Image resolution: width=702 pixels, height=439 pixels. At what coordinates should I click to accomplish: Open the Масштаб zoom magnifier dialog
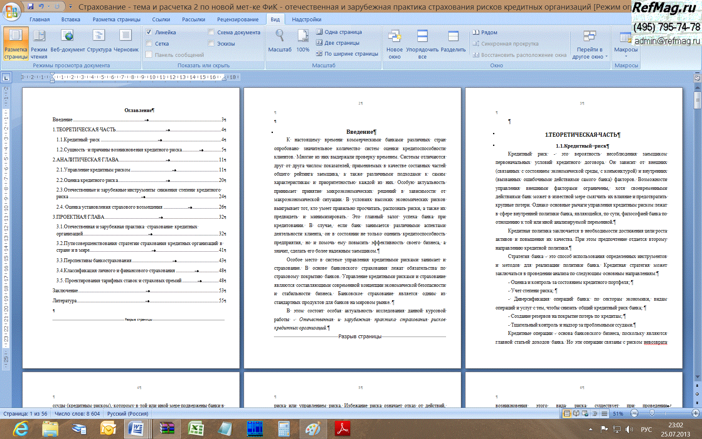pyautogui.click(x=280, y=41)
